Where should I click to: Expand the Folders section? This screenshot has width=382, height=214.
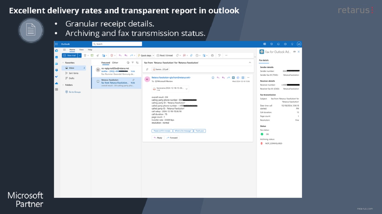(63, 85)
